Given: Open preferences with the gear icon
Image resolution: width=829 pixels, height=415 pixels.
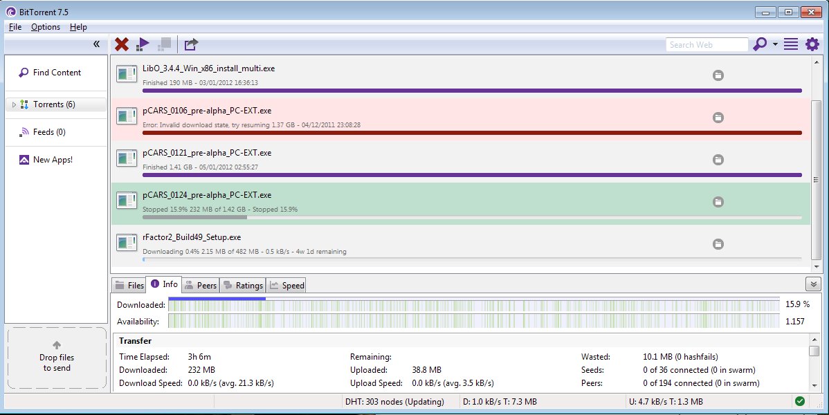Looking at the screenshot, I should [x=812, y=44].
